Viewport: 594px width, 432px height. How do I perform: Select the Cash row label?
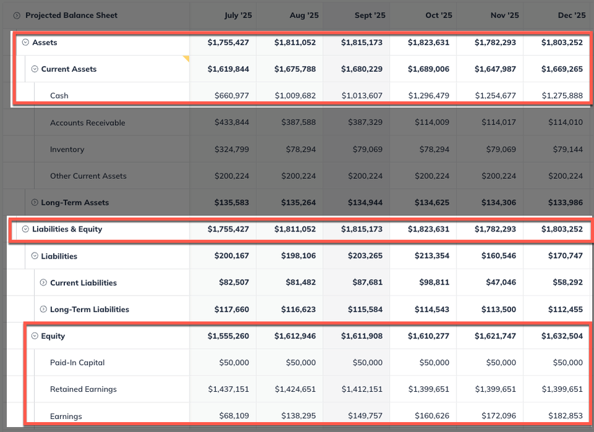[x=59, y=95]
